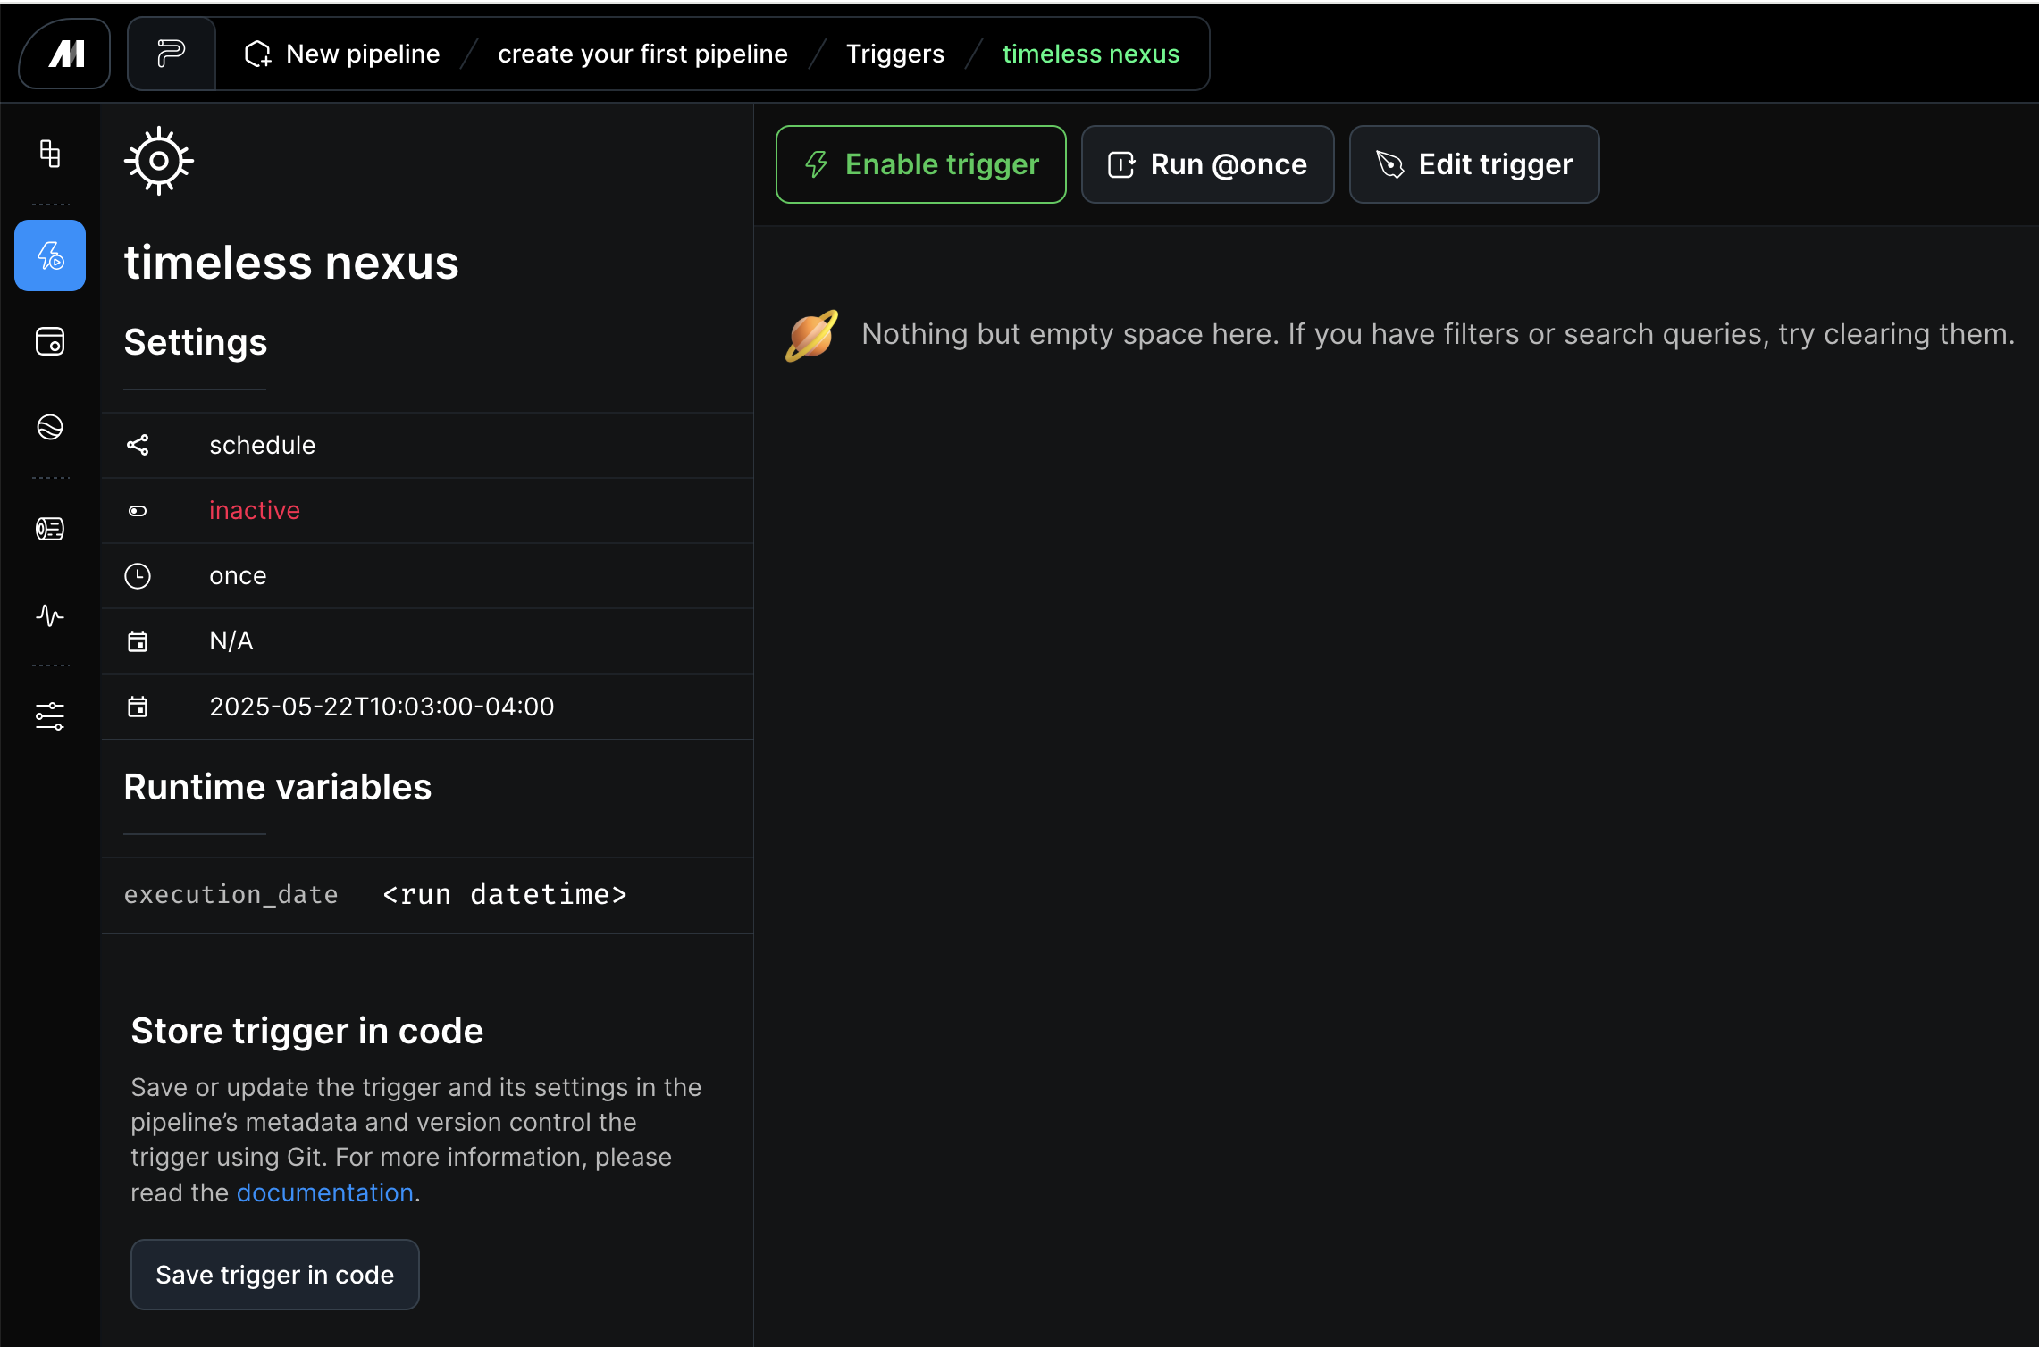
Task: Open pipeline logs sidebar icon
Action: coord(50,529)
